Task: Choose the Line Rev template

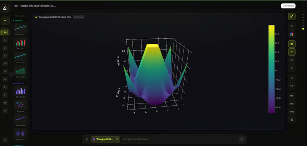Action: (x=20, y=57)
